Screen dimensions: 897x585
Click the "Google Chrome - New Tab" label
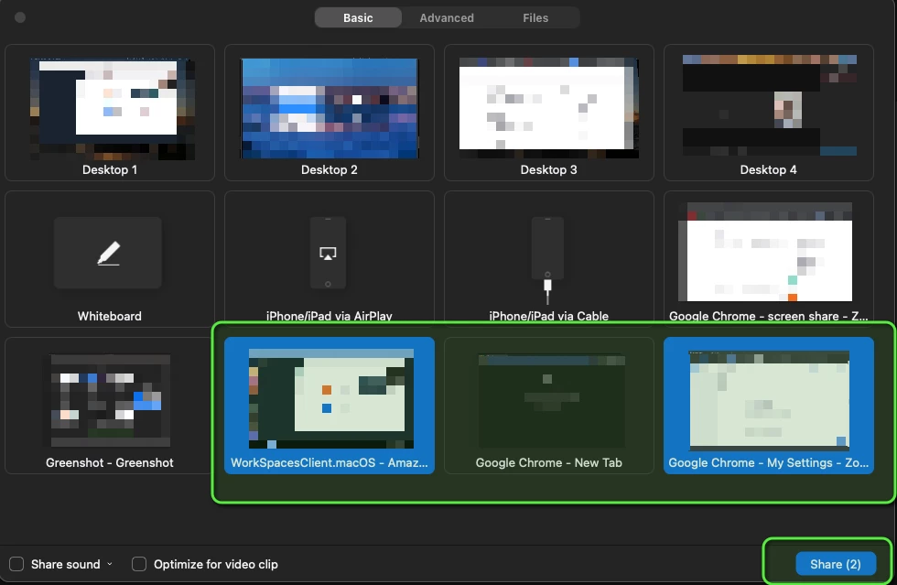(x=548, y=462)
